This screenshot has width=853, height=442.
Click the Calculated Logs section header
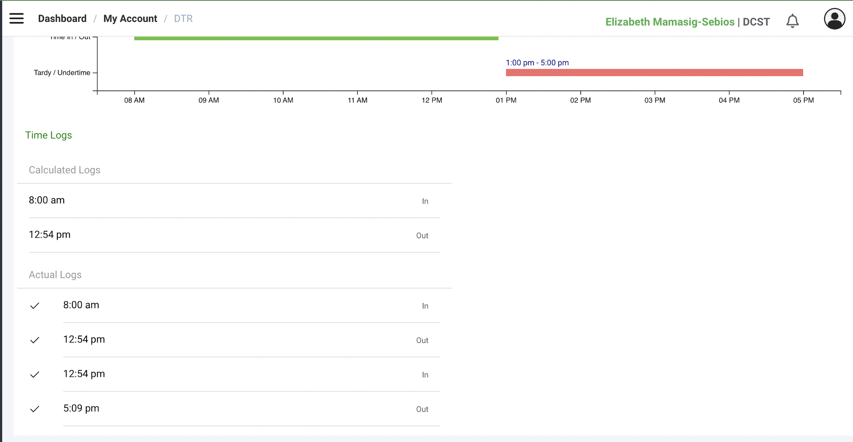[64, 170]
